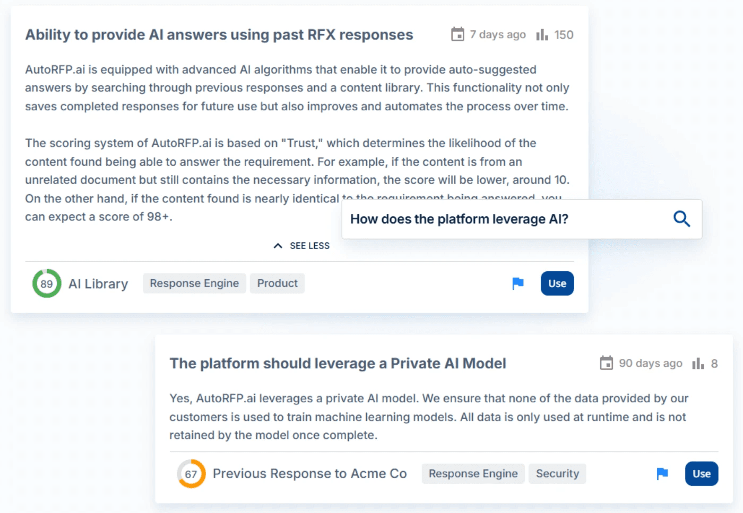This screenshot has height=513, width=743.
Task: Click inside the 'How does the platform leverage AI?' search field
Action: click(x=478, y=219)
